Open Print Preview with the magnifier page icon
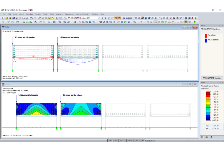 (x=27, y=18)
